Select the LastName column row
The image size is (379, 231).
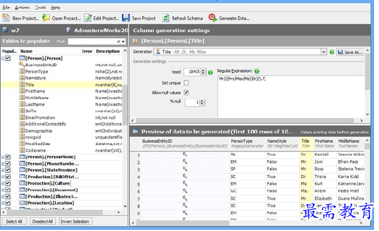pos(62,104)
